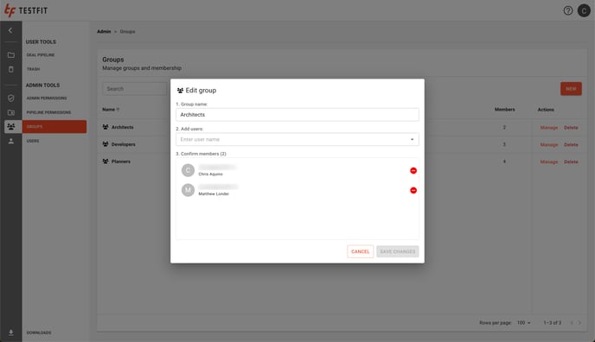Click the Groups breadcrumb text
The width and height of the screenshot is (595, 342).
pyautogui.click(x=127, y=31)
